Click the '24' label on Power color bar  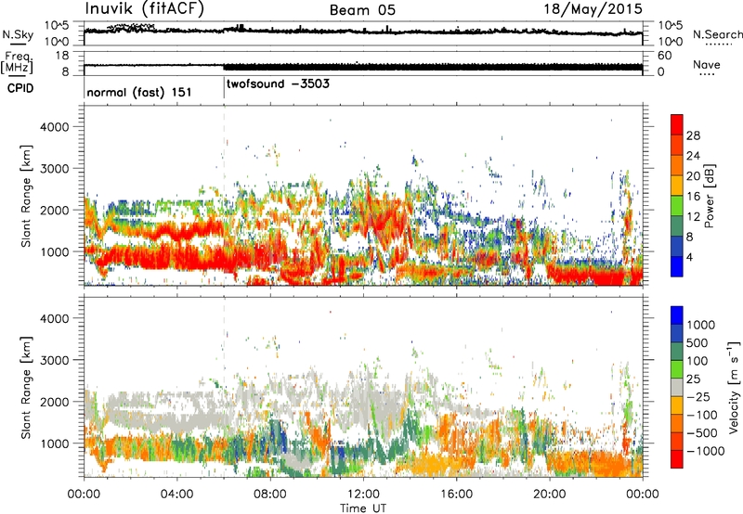click(693, 156)
